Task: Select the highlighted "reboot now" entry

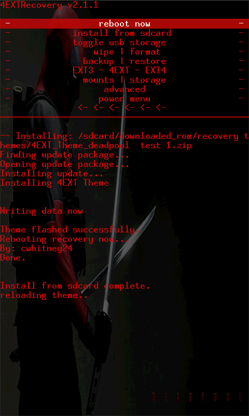Action: [125, 24]
